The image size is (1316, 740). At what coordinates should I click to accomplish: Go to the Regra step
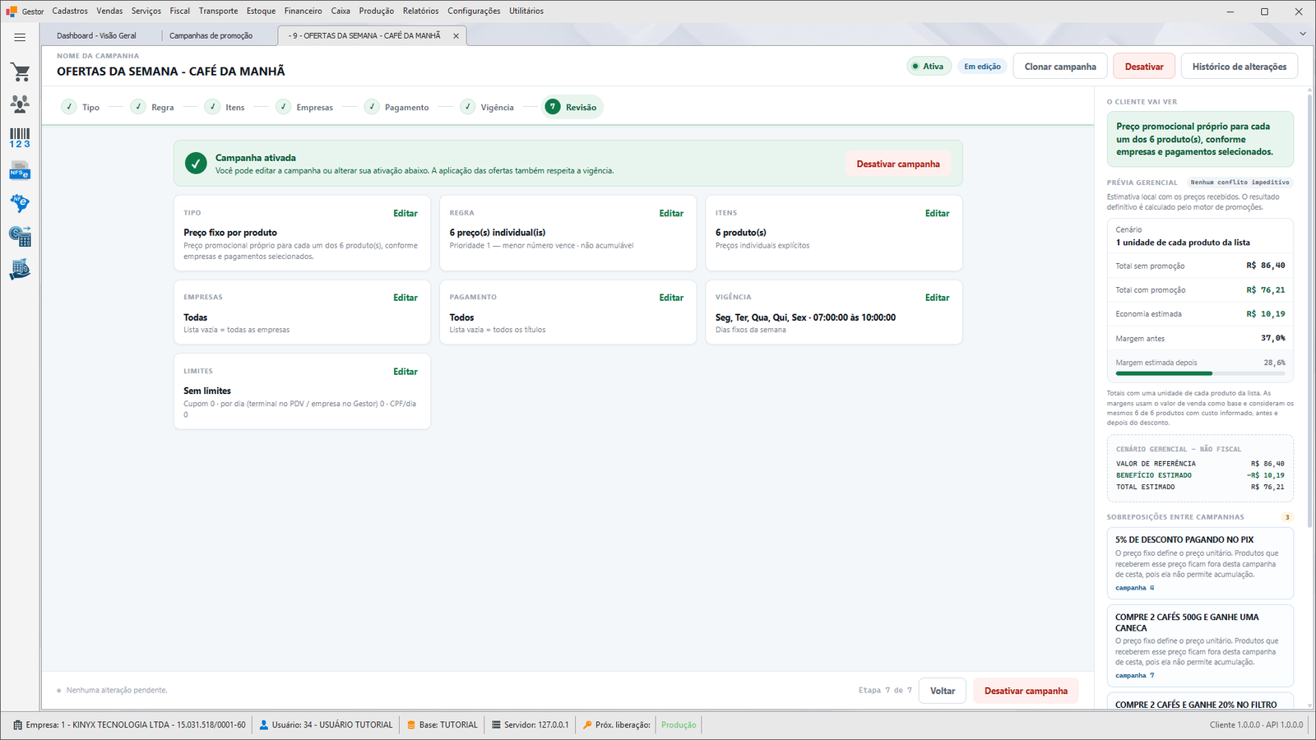pyautogui.click(x=153, y=107)
